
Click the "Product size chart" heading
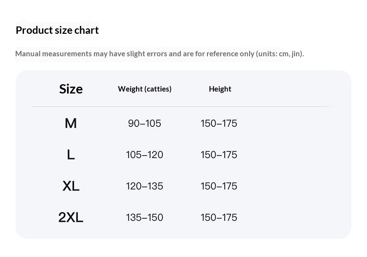click(57, 30)
